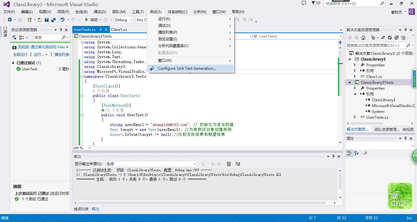Click the Open File toolbar icon
Viewport: 417px width, 222px height.
(x=40, y=20)
